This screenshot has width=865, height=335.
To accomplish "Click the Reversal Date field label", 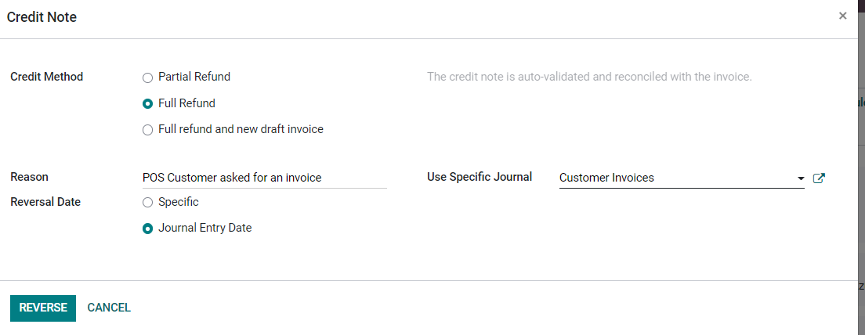I will coord(45,202).
